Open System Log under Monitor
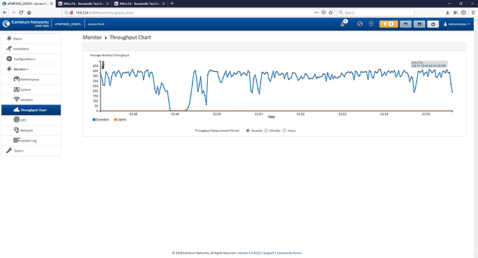The height and width of the screenshot is (258, 478). (31, 140)
